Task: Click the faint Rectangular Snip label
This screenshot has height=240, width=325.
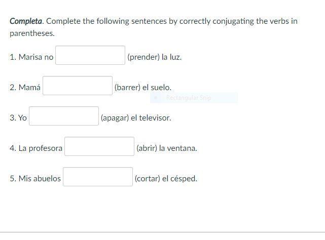Action: pos(189,98)
